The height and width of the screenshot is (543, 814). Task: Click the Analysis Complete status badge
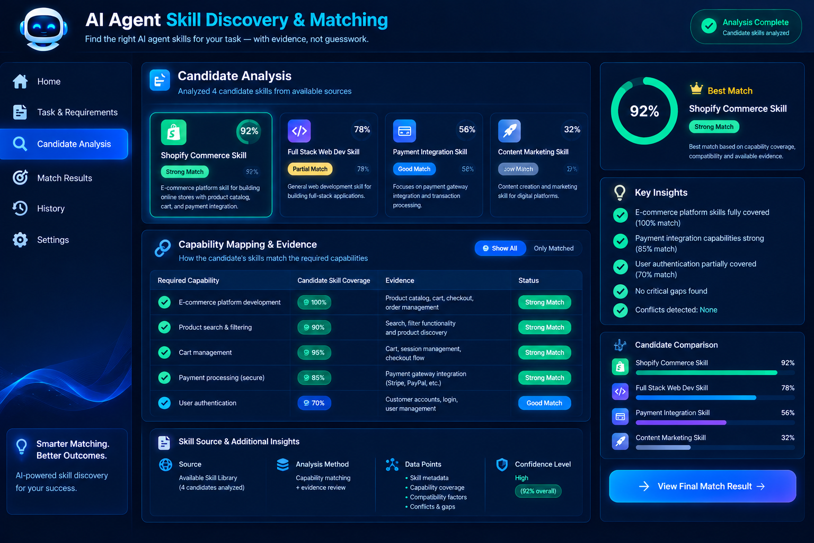746,27
